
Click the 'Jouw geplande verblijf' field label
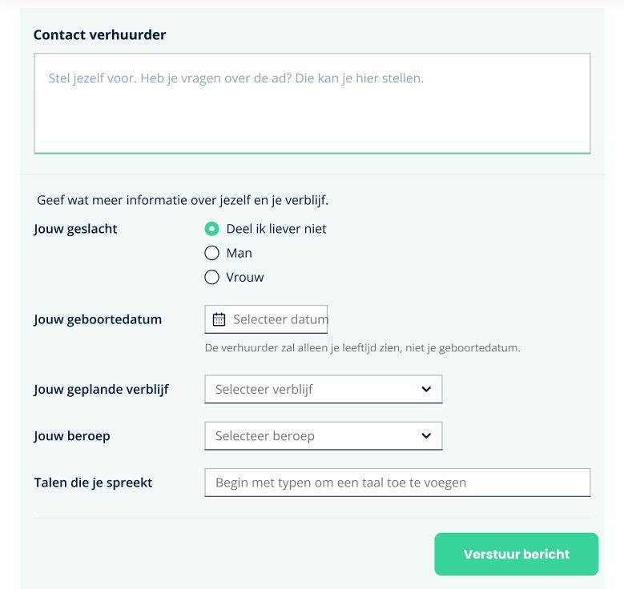101,390
